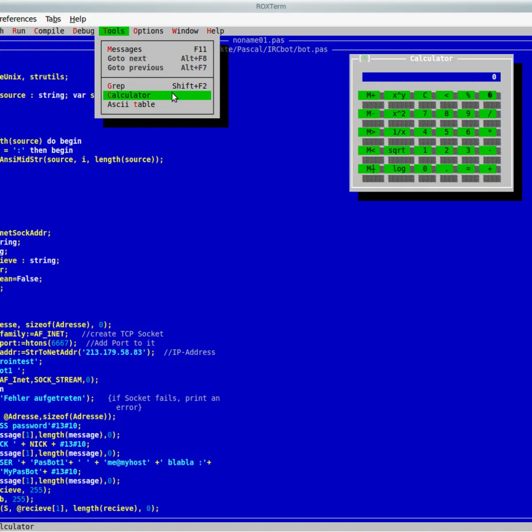The image size is (532, 532).
Task: Click the < backspace calculator button
Action: [x=445, y=95]
